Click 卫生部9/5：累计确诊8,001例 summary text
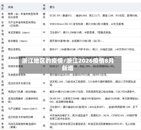The width and height of the screenshot is (141, 130). tap(94, 109)
